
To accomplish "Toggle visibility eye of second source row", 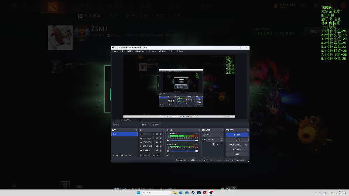I will tap(157, 138).
